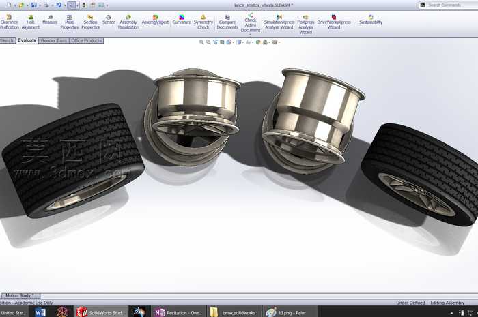Open Compare Documents
Screen dimensions: 478x317
(x=227, y=22)
